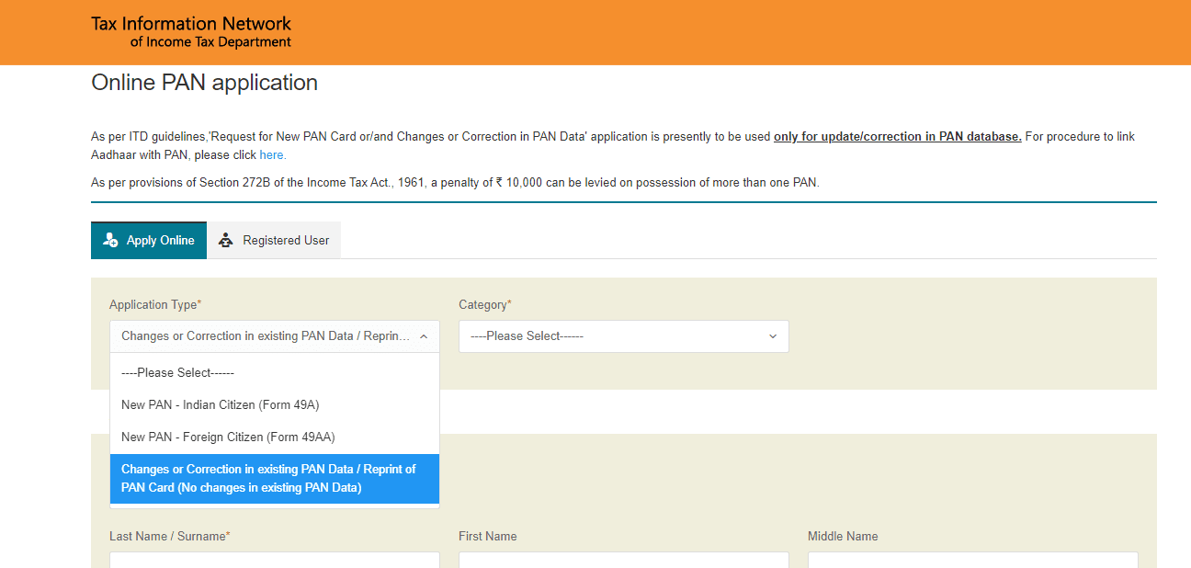Click the Registered User person icon
1191x568 pixels.
point(226,241)
